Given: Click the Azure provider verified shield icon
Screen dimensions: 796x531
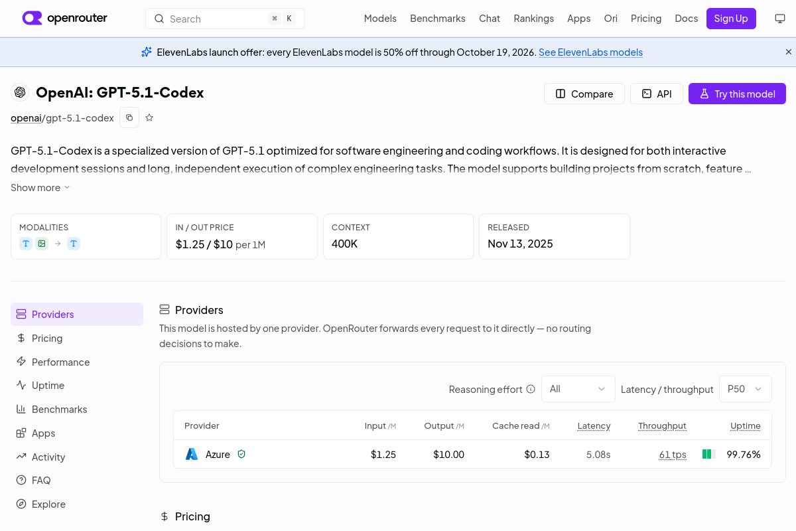Looking at the screenshot, I should [x=241, y=454].
